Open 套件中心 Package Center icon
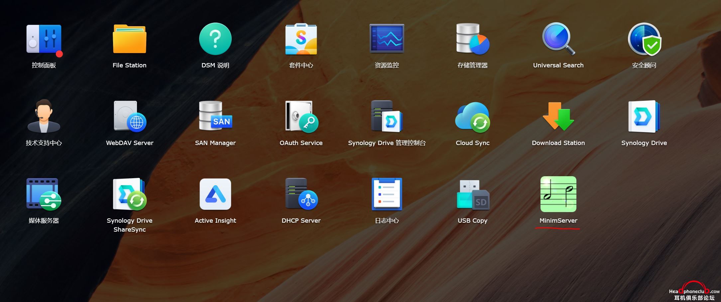The image size is (721, 302). pyautogui.click(x=301, y=39)
